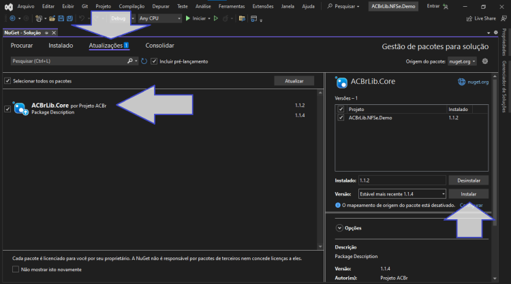Check Não mostrar isto novamente
Screen dimensions: 511x284
(x=15, y=269)
